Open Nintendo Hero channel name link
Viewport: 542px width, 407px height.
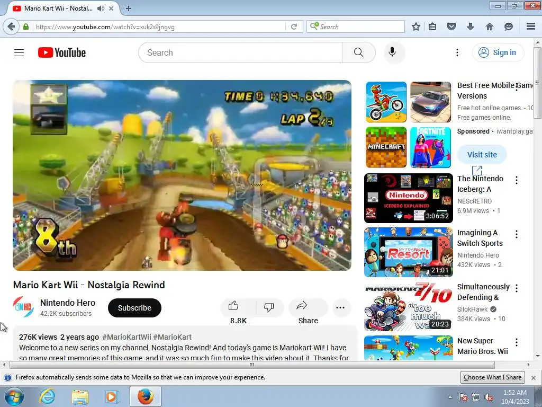(67, 303)
